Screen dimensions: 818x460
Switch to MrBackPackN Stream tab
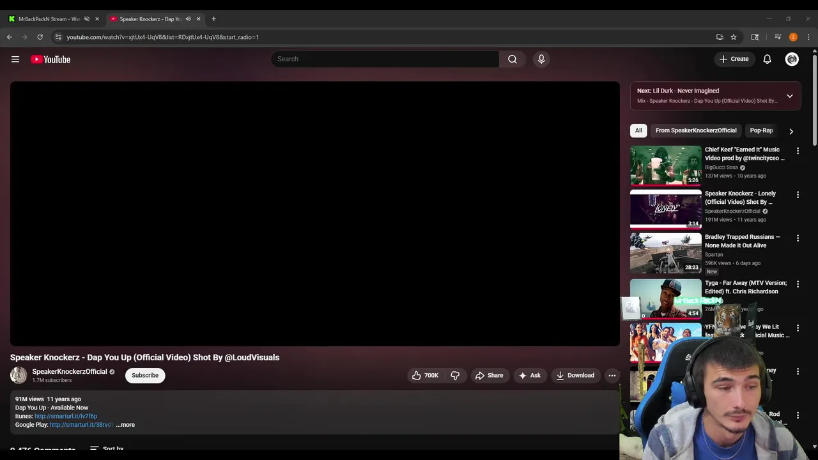point(49,19)
